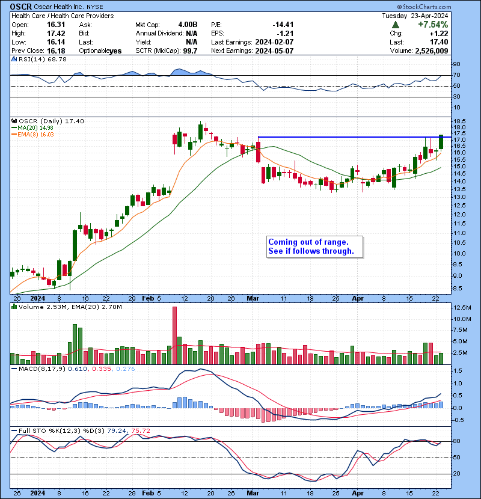Click the Chg value '+1.22'
Image resolution: width=481 pixels, height=499 pixels.
[x=439, y=34]
